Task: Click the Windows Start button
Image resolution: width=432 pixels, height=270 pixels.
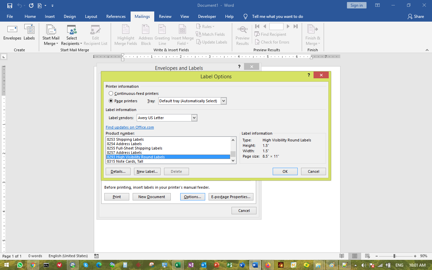Action: coord(7,265)
